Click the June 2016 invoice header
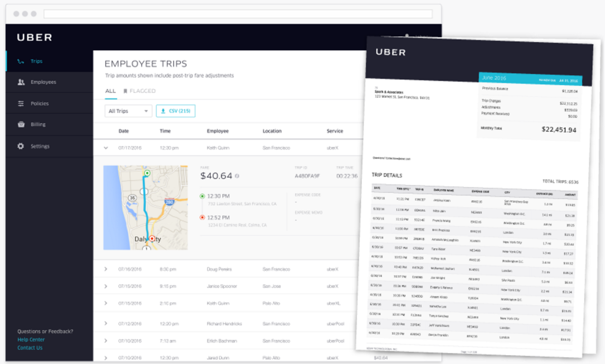 click(494, 78)
